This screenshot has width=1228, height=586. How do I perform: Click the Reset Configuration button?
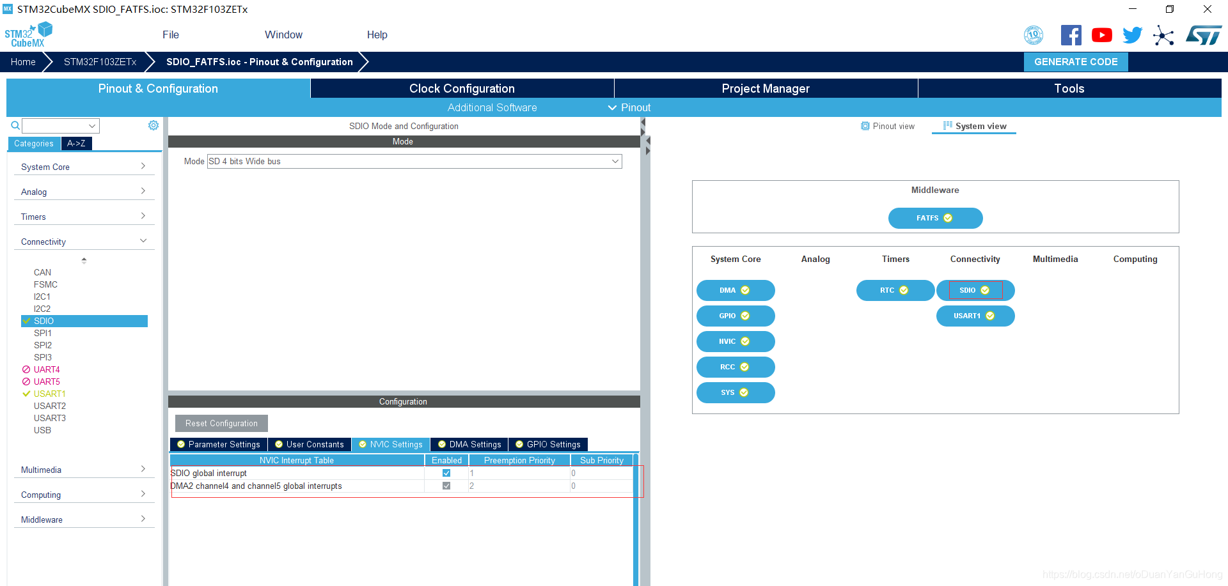click(x=221, y=423)
